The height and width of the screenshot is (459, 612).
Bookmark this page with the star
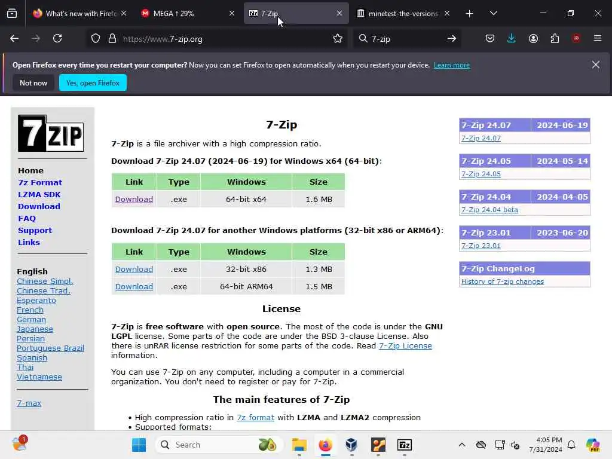tap(338, 38)
